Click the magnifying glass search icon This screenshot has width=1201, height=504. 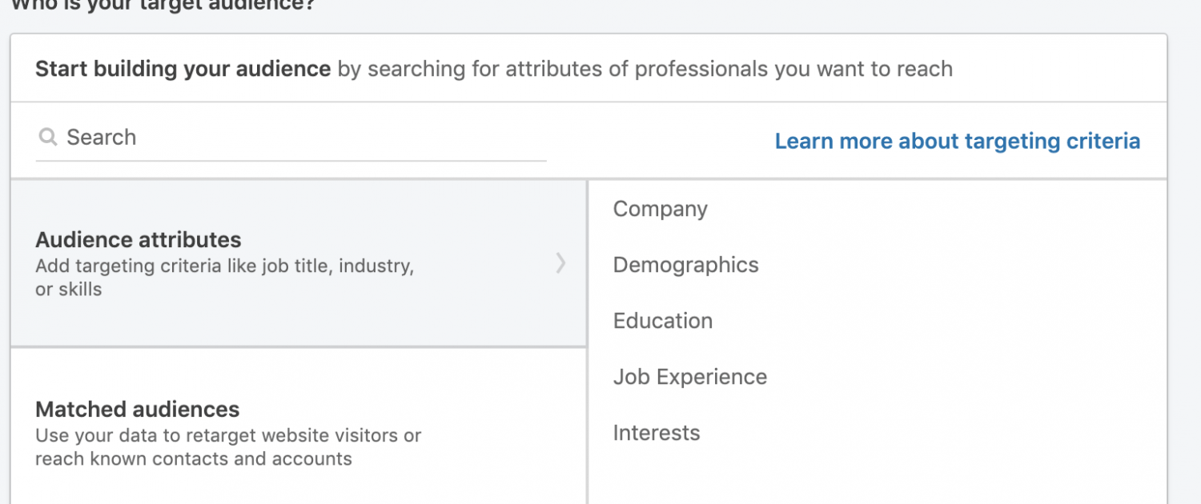[47, 138]
